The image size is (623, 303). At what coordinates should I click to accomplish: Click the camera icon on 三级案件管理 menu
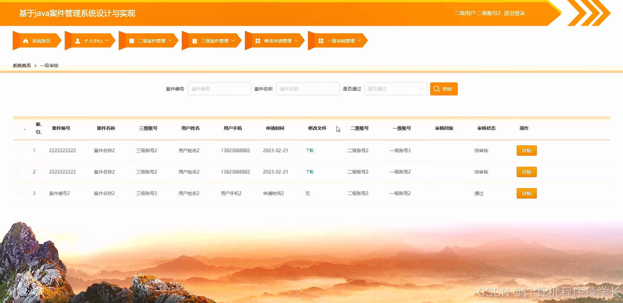[195, 40]
